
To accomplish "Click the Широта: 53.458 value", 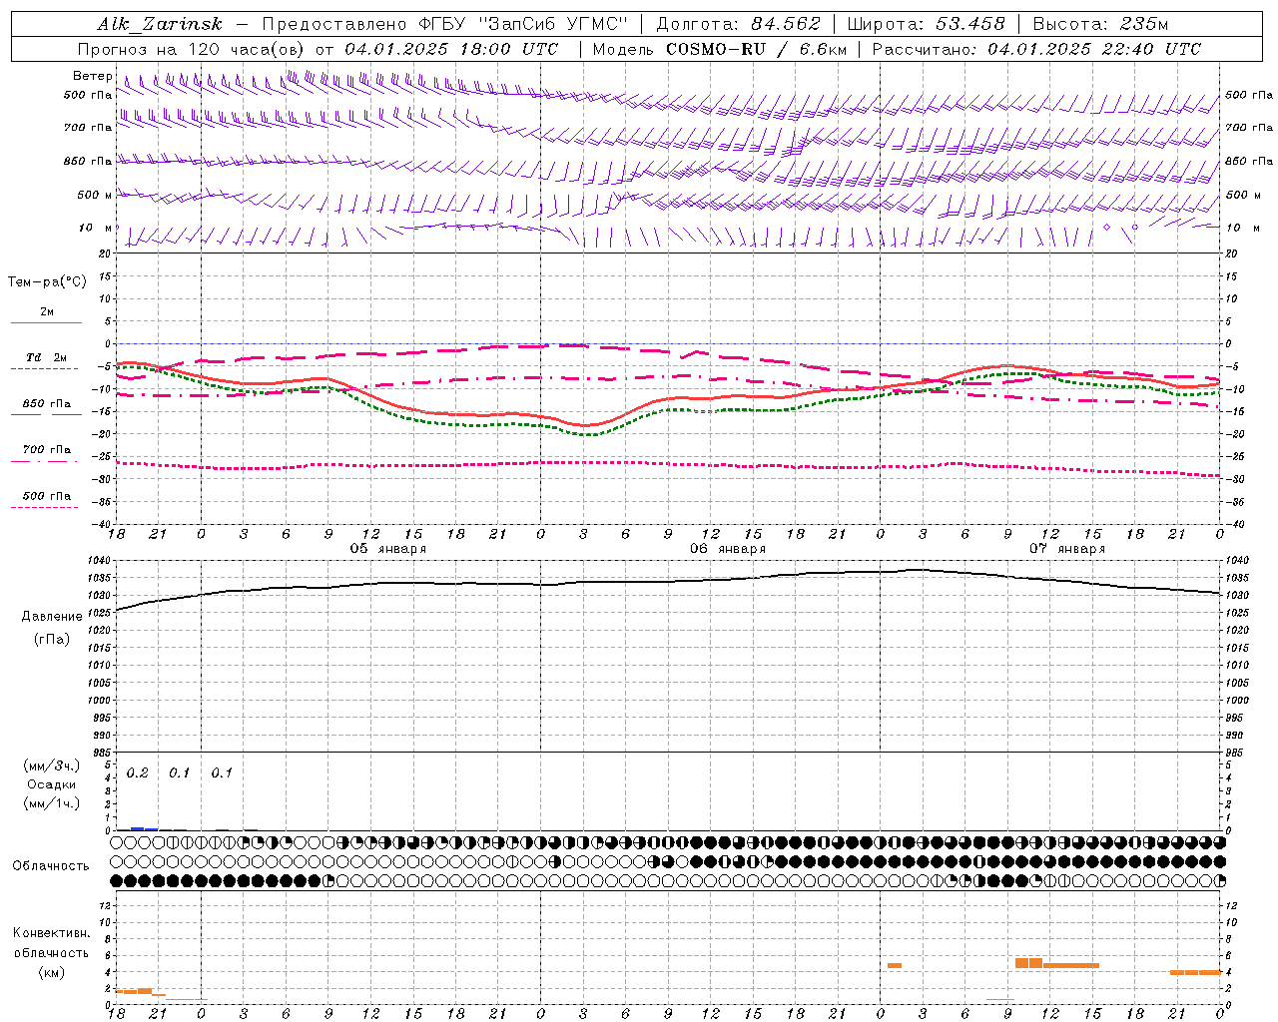I will (926, 24).
